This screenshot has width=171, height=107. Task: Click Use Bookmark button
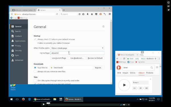(x=77, y=58)
